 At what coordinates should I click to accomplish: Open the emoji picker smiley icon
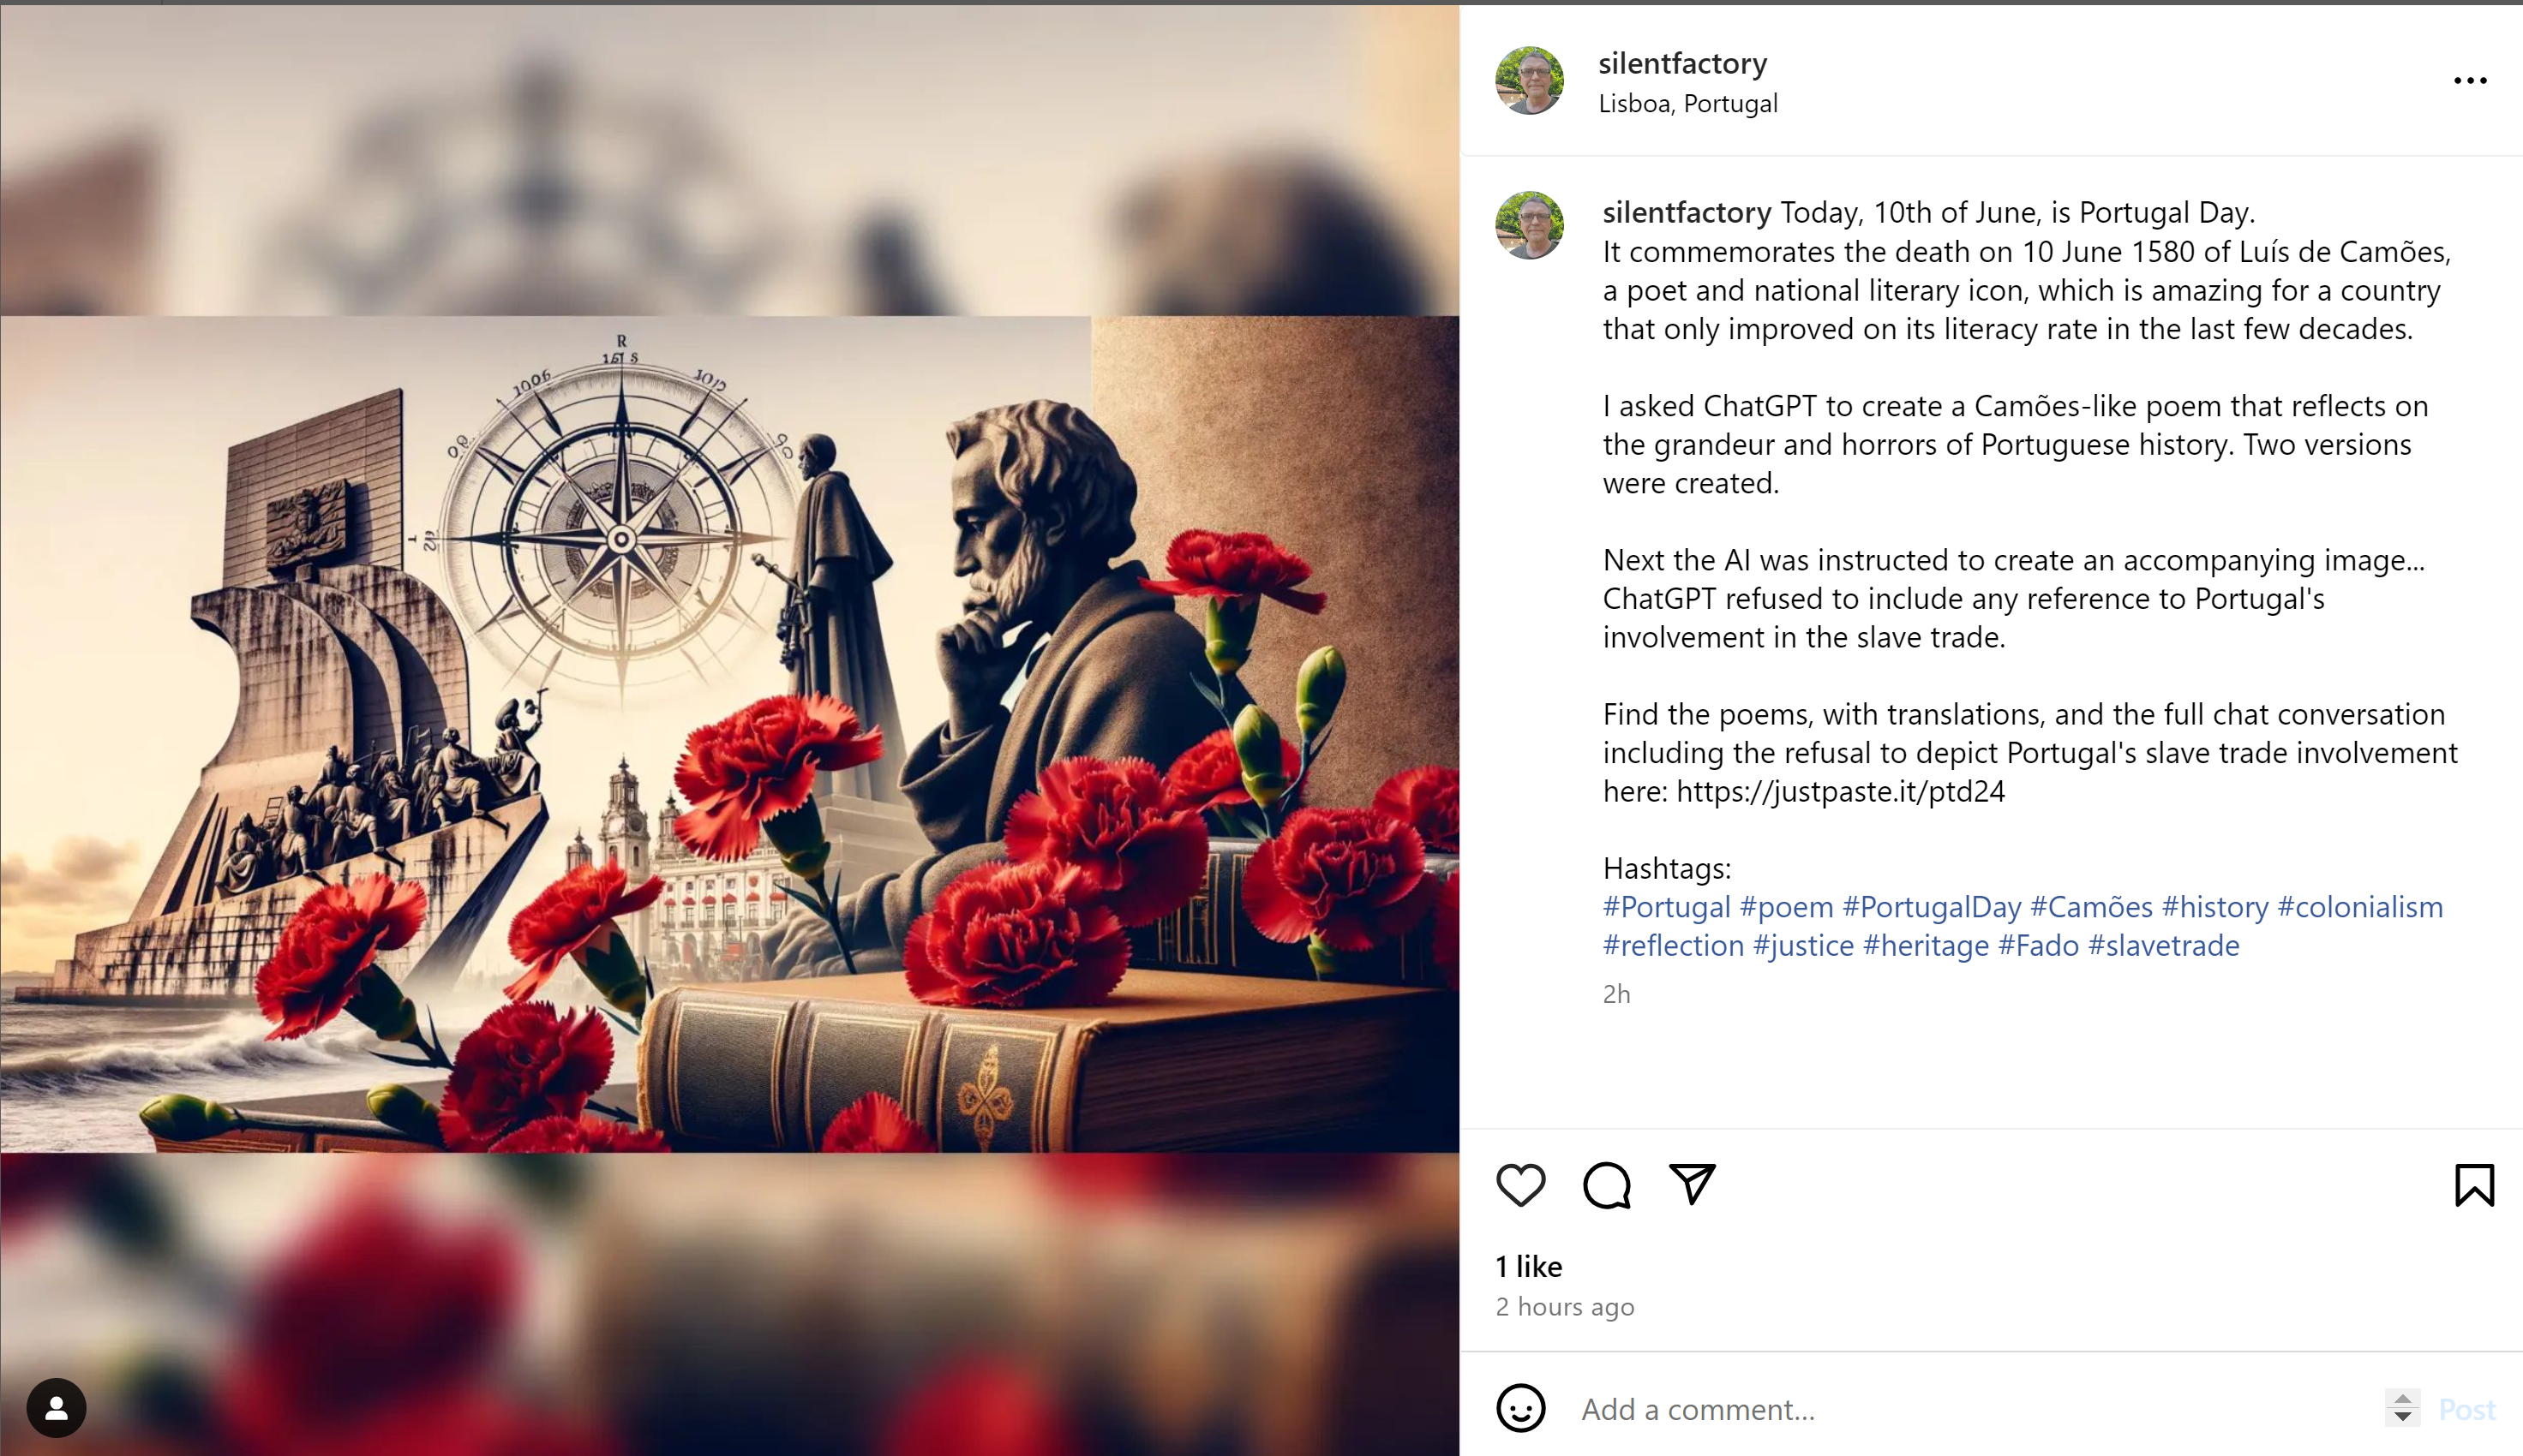click(x=1520, y=1408)
